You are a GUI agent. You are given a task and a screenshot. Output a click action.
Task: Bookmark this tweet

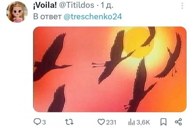[163, 122]
